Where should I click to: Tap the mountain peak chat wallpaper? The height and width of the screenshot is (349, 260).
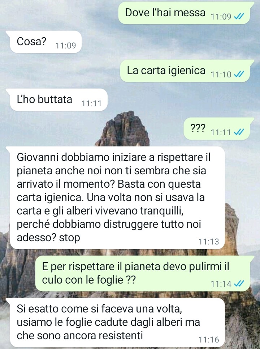coord(123,128)
